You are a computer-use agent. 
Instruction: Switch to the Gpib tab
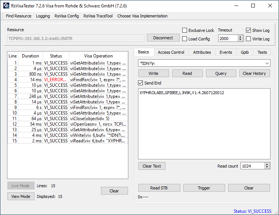[x=244, y=52]
